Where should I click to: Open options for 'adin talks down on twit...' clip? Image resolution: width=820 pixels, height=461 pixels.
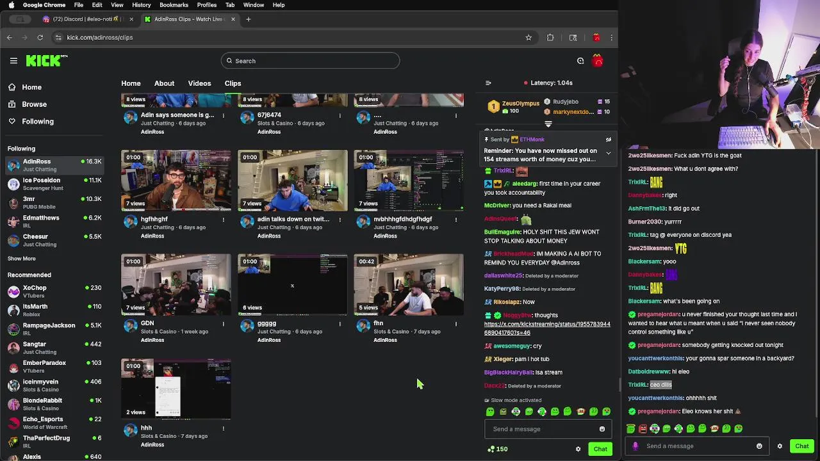340,220
